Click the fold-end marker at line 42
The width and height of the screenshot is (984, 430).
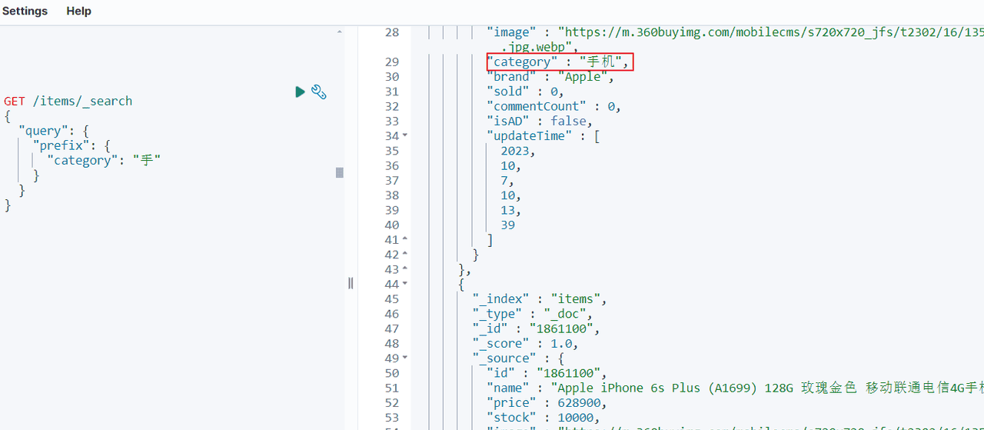coord(405,255)
